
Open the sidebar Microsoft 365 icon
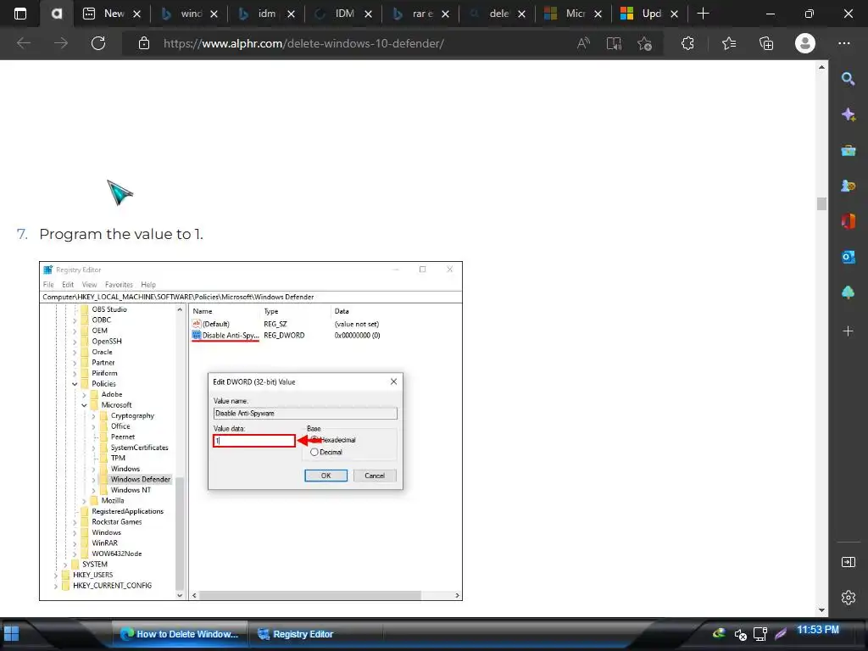(x=848, y=221)
